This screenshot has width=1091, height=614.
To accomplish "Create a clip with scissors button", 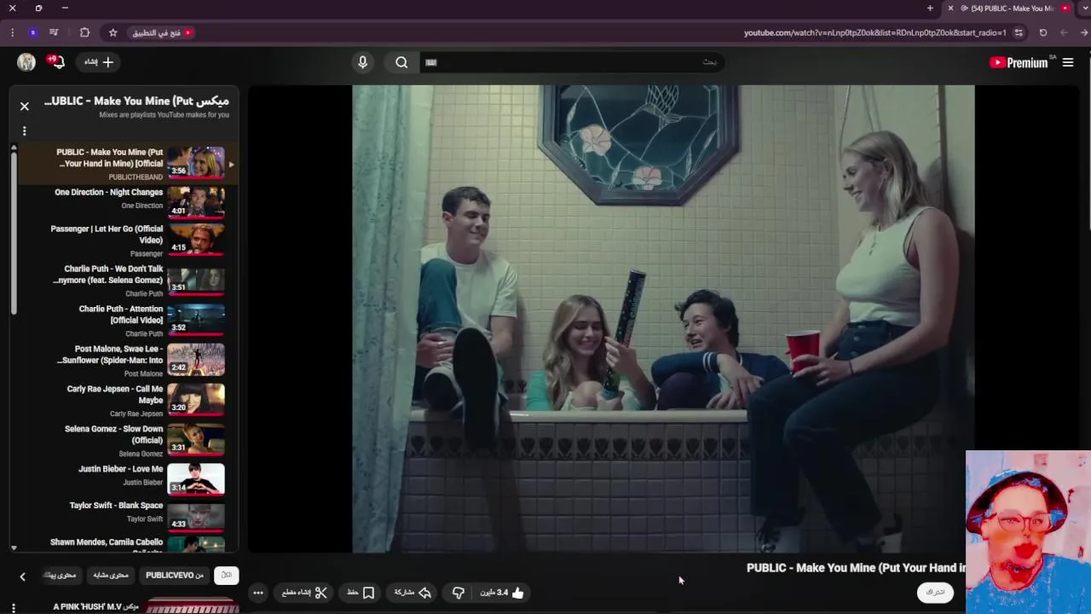I will coord(305,593).
